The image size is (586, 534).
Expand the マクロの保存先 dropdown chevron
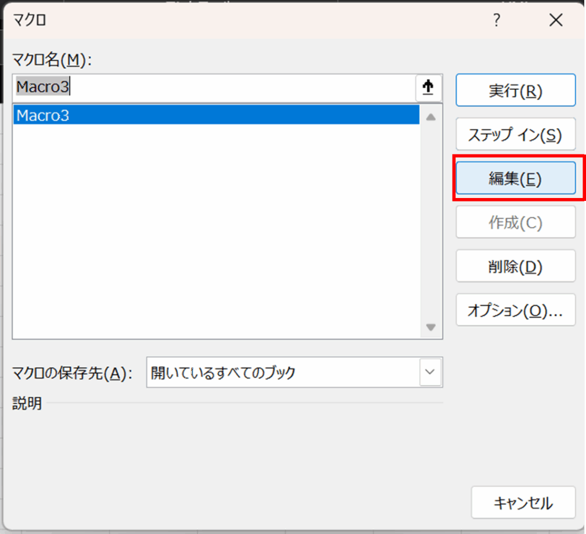[x=430, y=373]
